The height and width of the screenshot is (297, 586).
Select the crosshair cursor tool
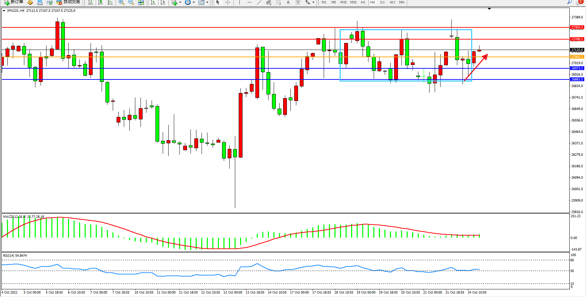pyautogui.click(x=228, y=2)
